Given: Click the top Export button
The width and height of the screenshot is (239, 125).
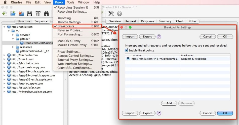Looking at the screenshot, I should [x=147, y=36].
